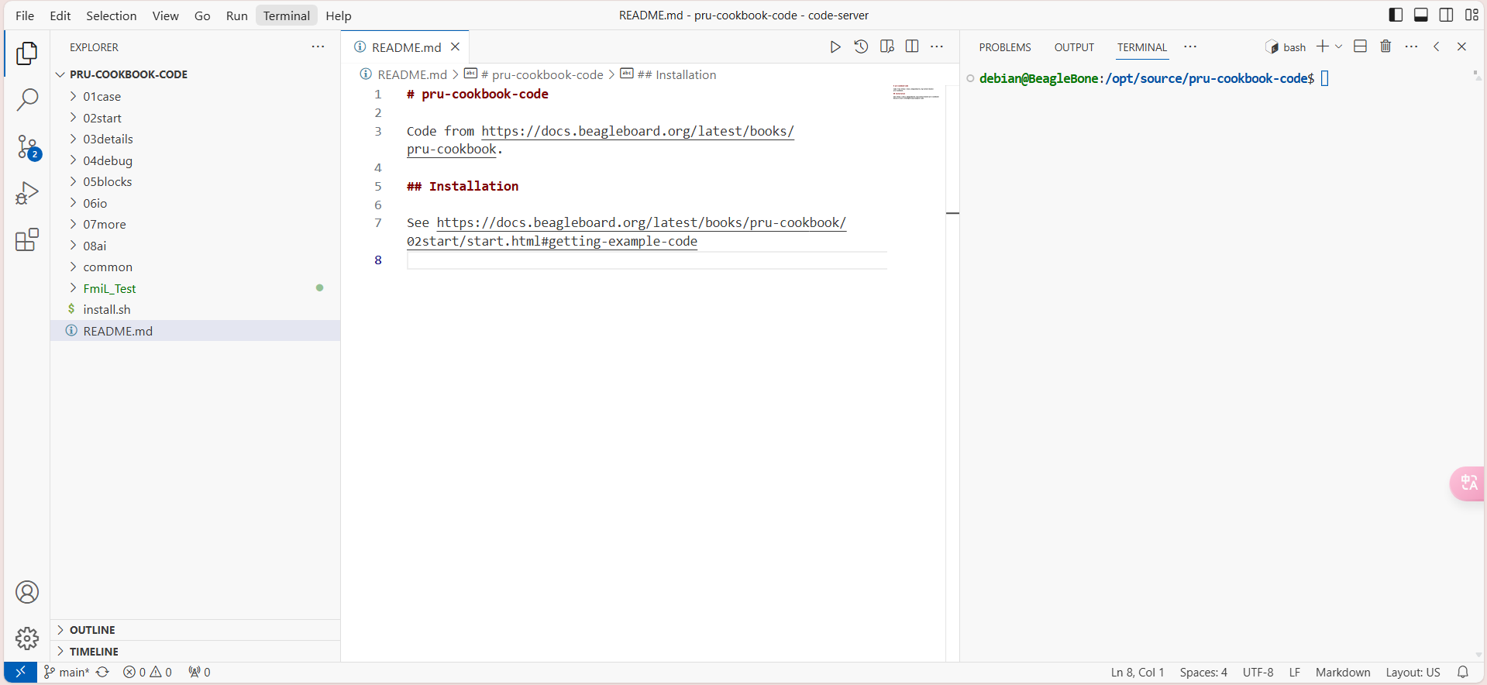Open additional panel views ellipsis next to TERMINAL

(1190, 46)
